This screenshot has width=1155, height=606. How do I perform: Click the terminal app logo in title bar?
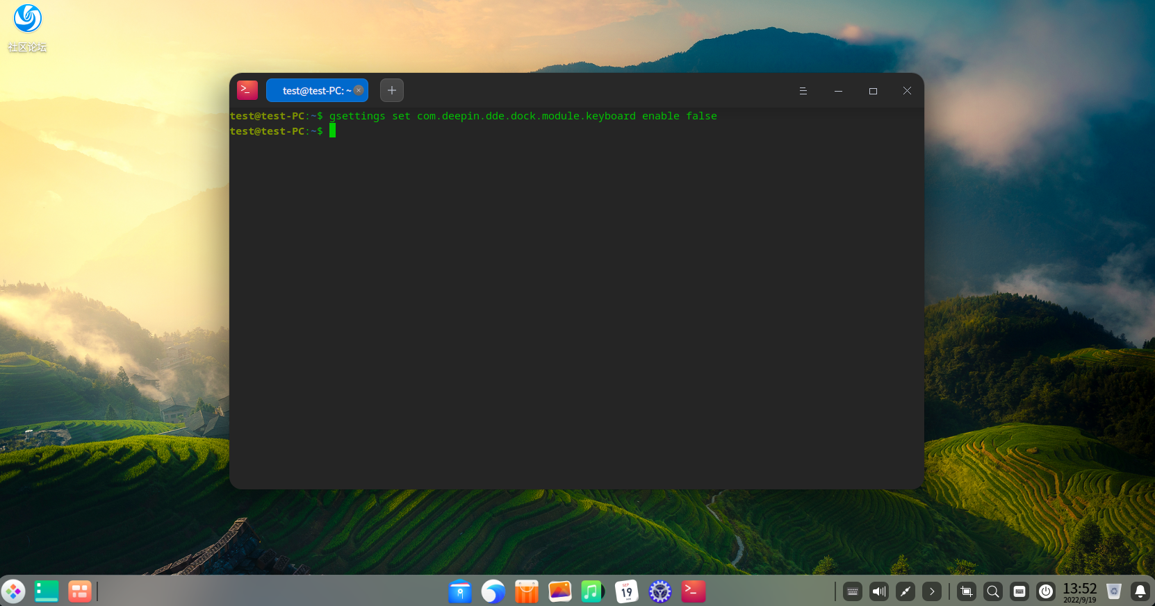point(247,90)
